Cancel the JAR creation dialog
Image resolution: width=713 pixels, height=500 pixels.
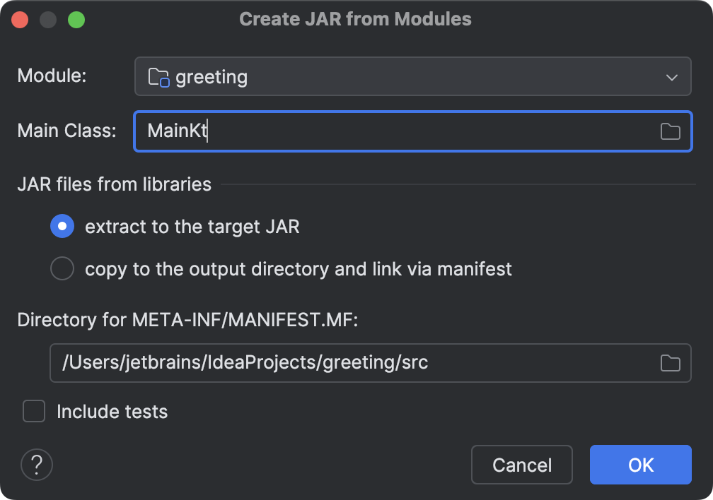522,465
